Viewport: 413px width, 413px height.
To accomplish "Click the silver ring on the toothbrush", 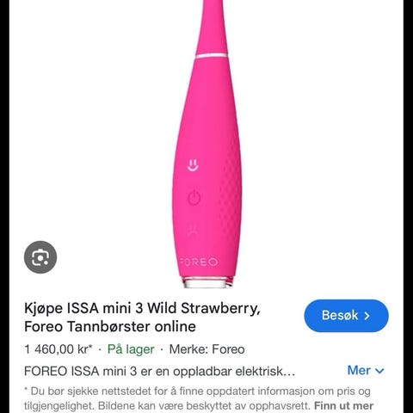I will 212,56.
